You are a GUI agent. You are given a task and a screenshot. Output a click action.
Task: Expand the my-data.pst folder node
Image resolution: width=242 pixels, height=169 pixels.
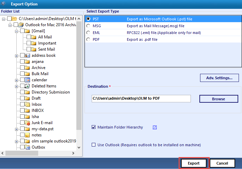16,129
